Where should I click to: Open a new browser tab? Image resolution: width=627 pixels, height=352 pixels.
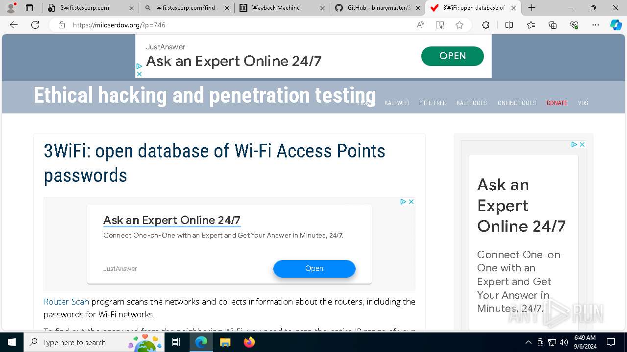tap(531, 8)
